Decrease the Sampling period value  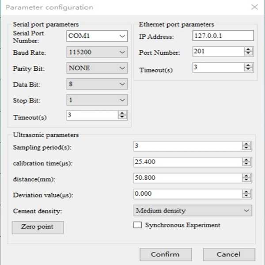tap(246, 148)
